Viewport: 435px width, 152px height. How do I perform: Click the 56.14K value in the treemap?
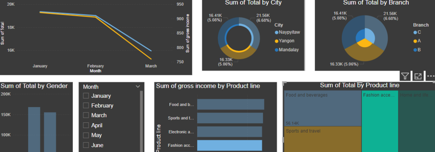[292, 123]
